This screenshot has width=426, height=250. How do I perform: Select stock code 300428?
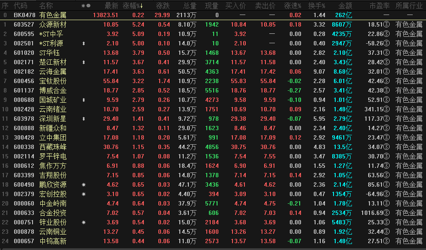[x=24, y=137]
